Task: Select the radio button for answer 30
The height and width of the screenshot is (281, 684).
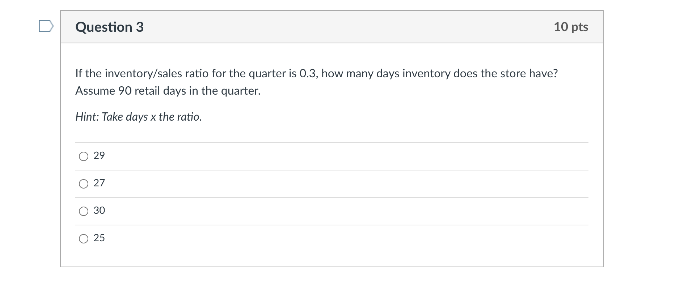Action: click(83, 211)
